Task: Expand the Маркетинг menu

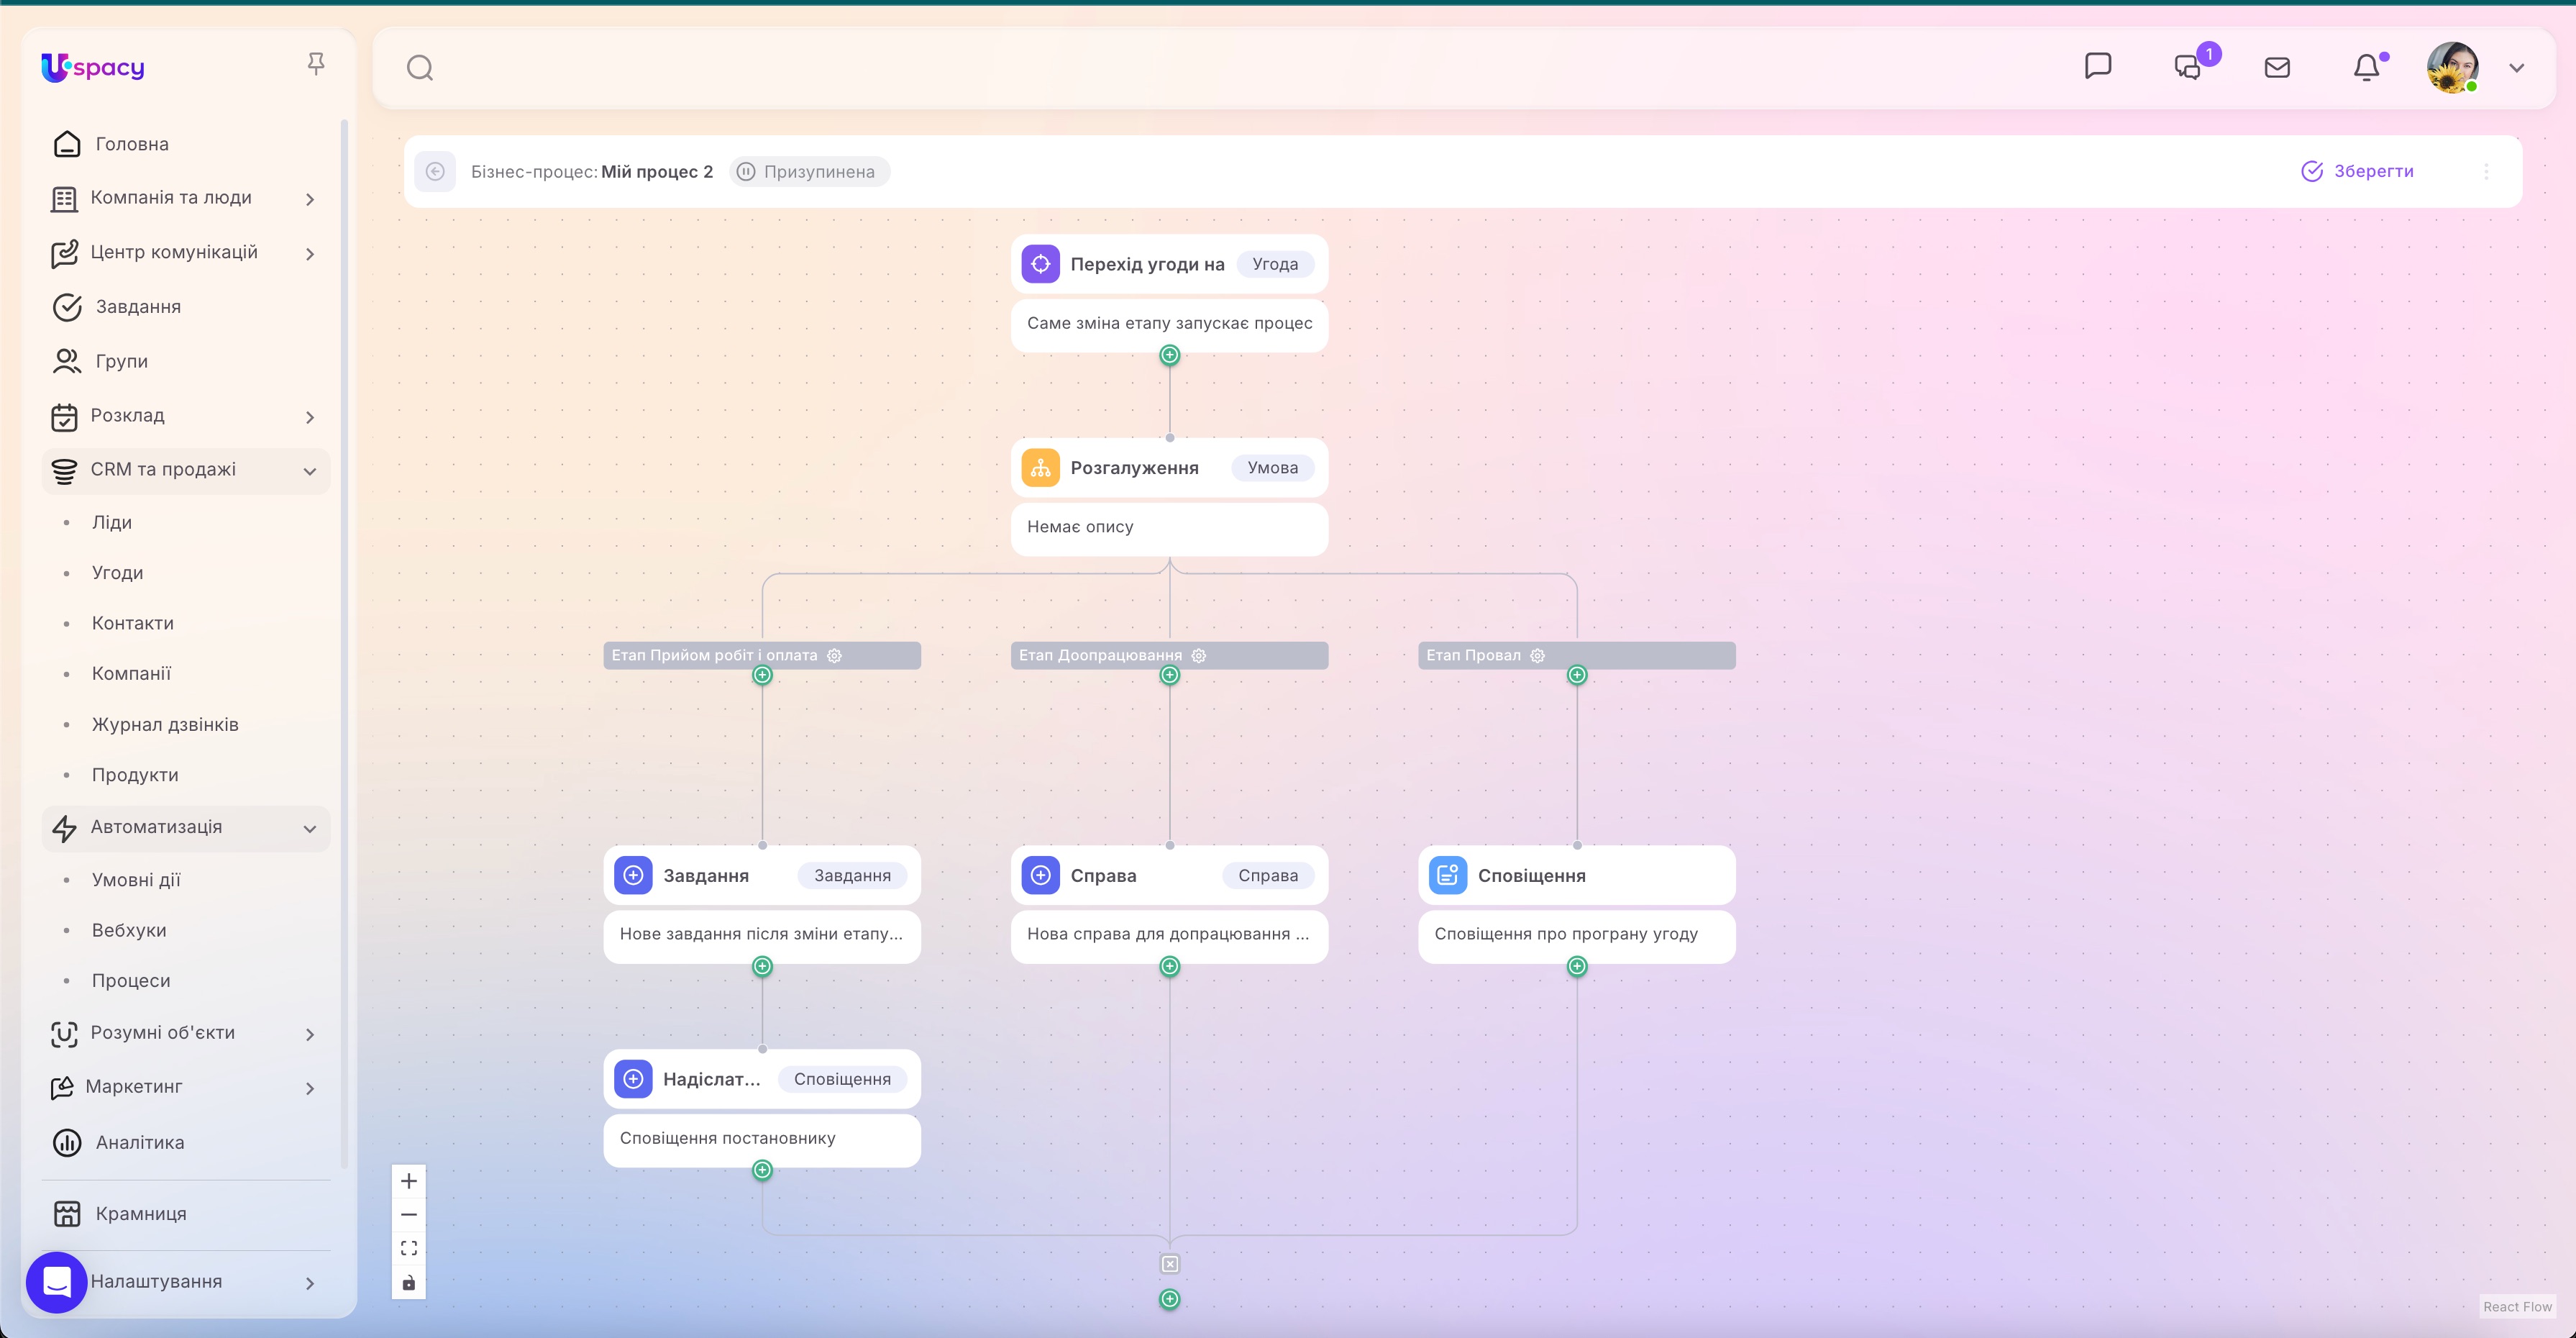Action: (x=309, y=1088)
